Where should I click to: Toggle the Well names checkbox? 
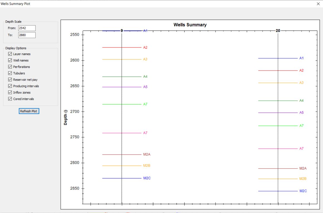[10, 61]
